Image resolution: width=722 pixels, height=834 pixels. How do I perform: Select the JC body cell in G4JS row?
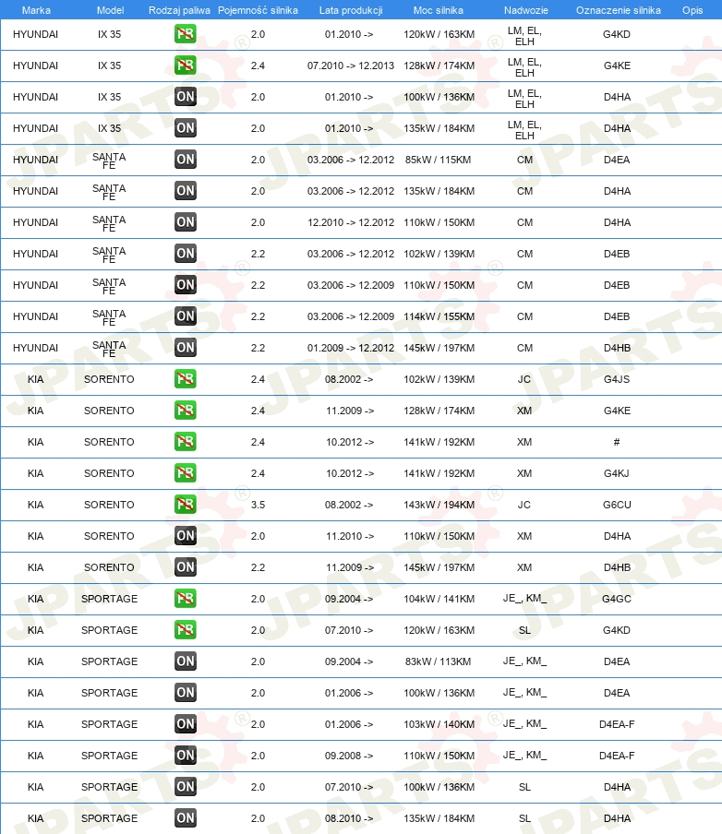point(524,379)
